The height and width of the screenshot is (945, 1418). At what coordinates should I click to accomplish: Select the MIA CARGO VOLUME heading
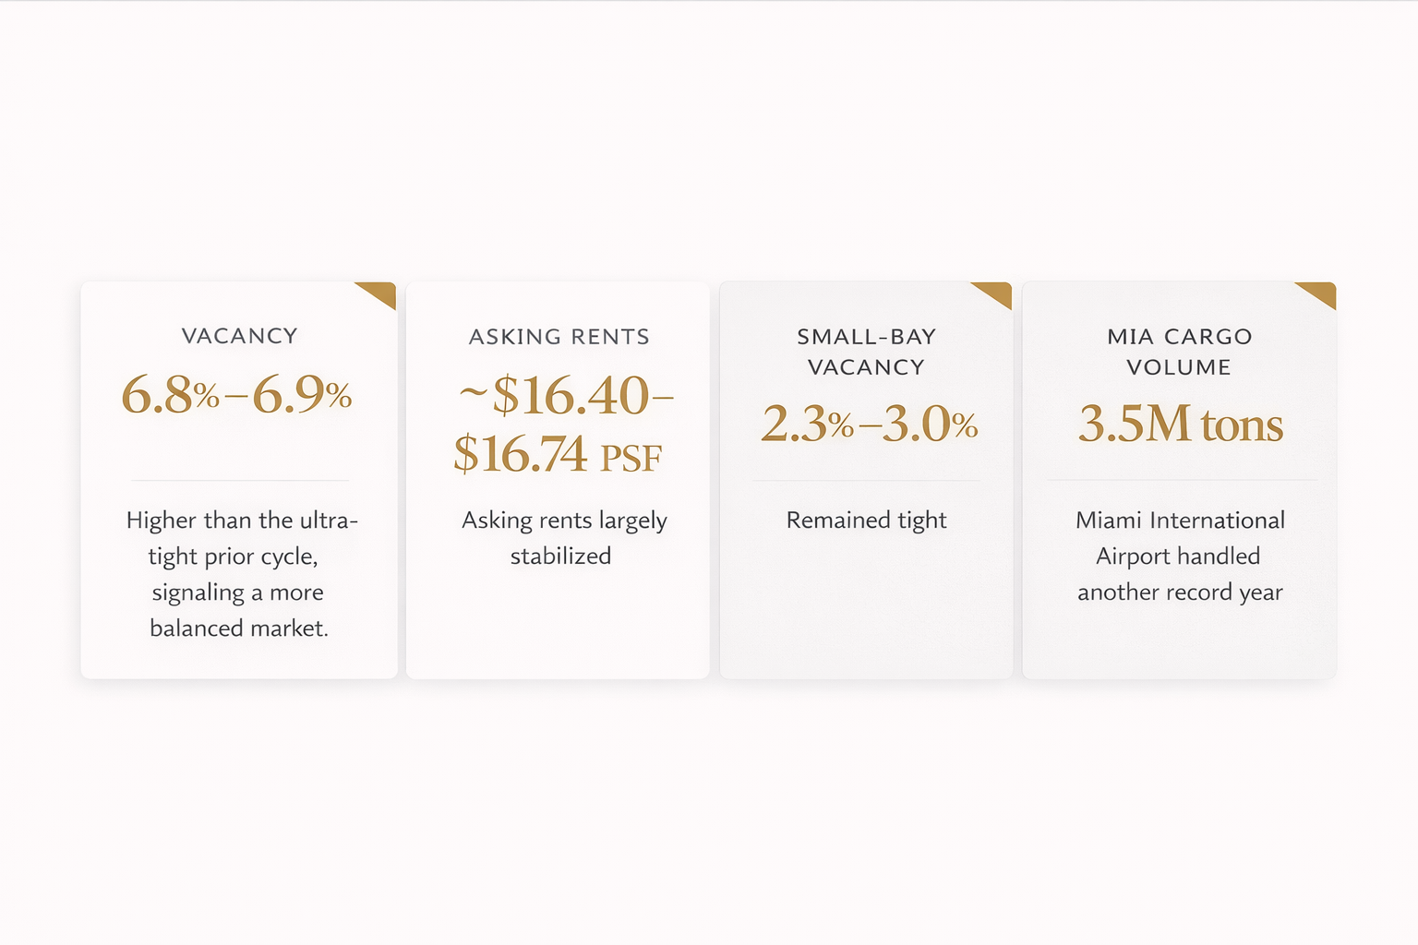(x=1179, y=352)
